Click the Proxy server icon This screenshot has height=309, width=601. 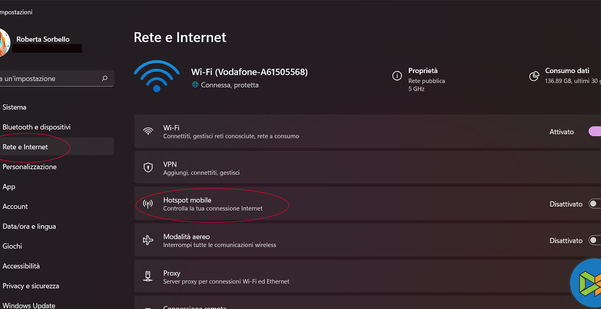(148, 276)
